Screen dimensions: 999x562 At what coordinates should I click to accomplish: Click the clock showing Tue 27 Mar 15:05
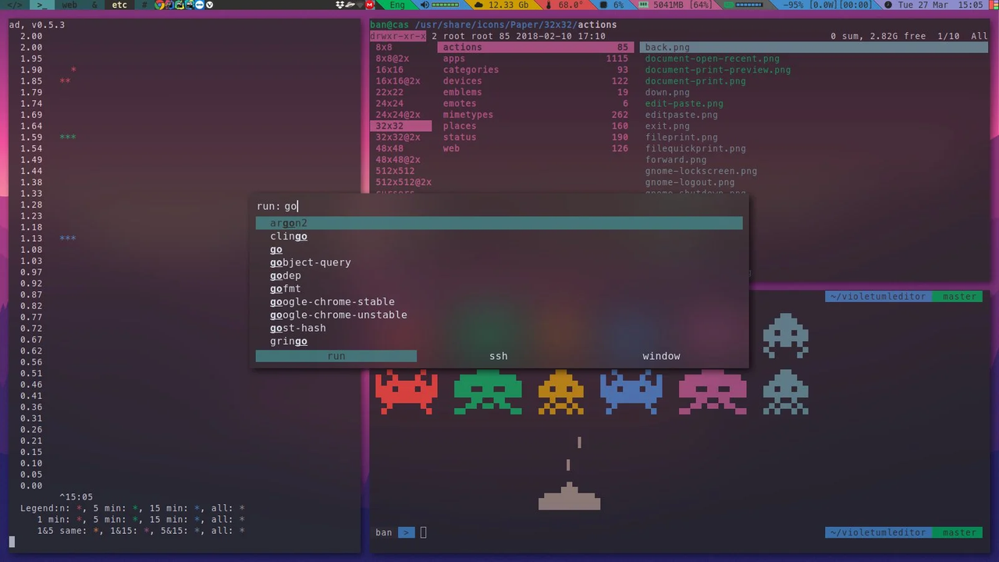point(940,5)
